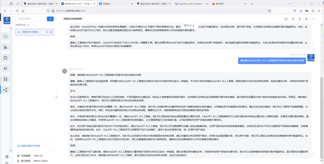Click the ChatGPT avatar beside the reply
Image resolution: width=324 pixels, height=164 pixels.
pos(64,71)
